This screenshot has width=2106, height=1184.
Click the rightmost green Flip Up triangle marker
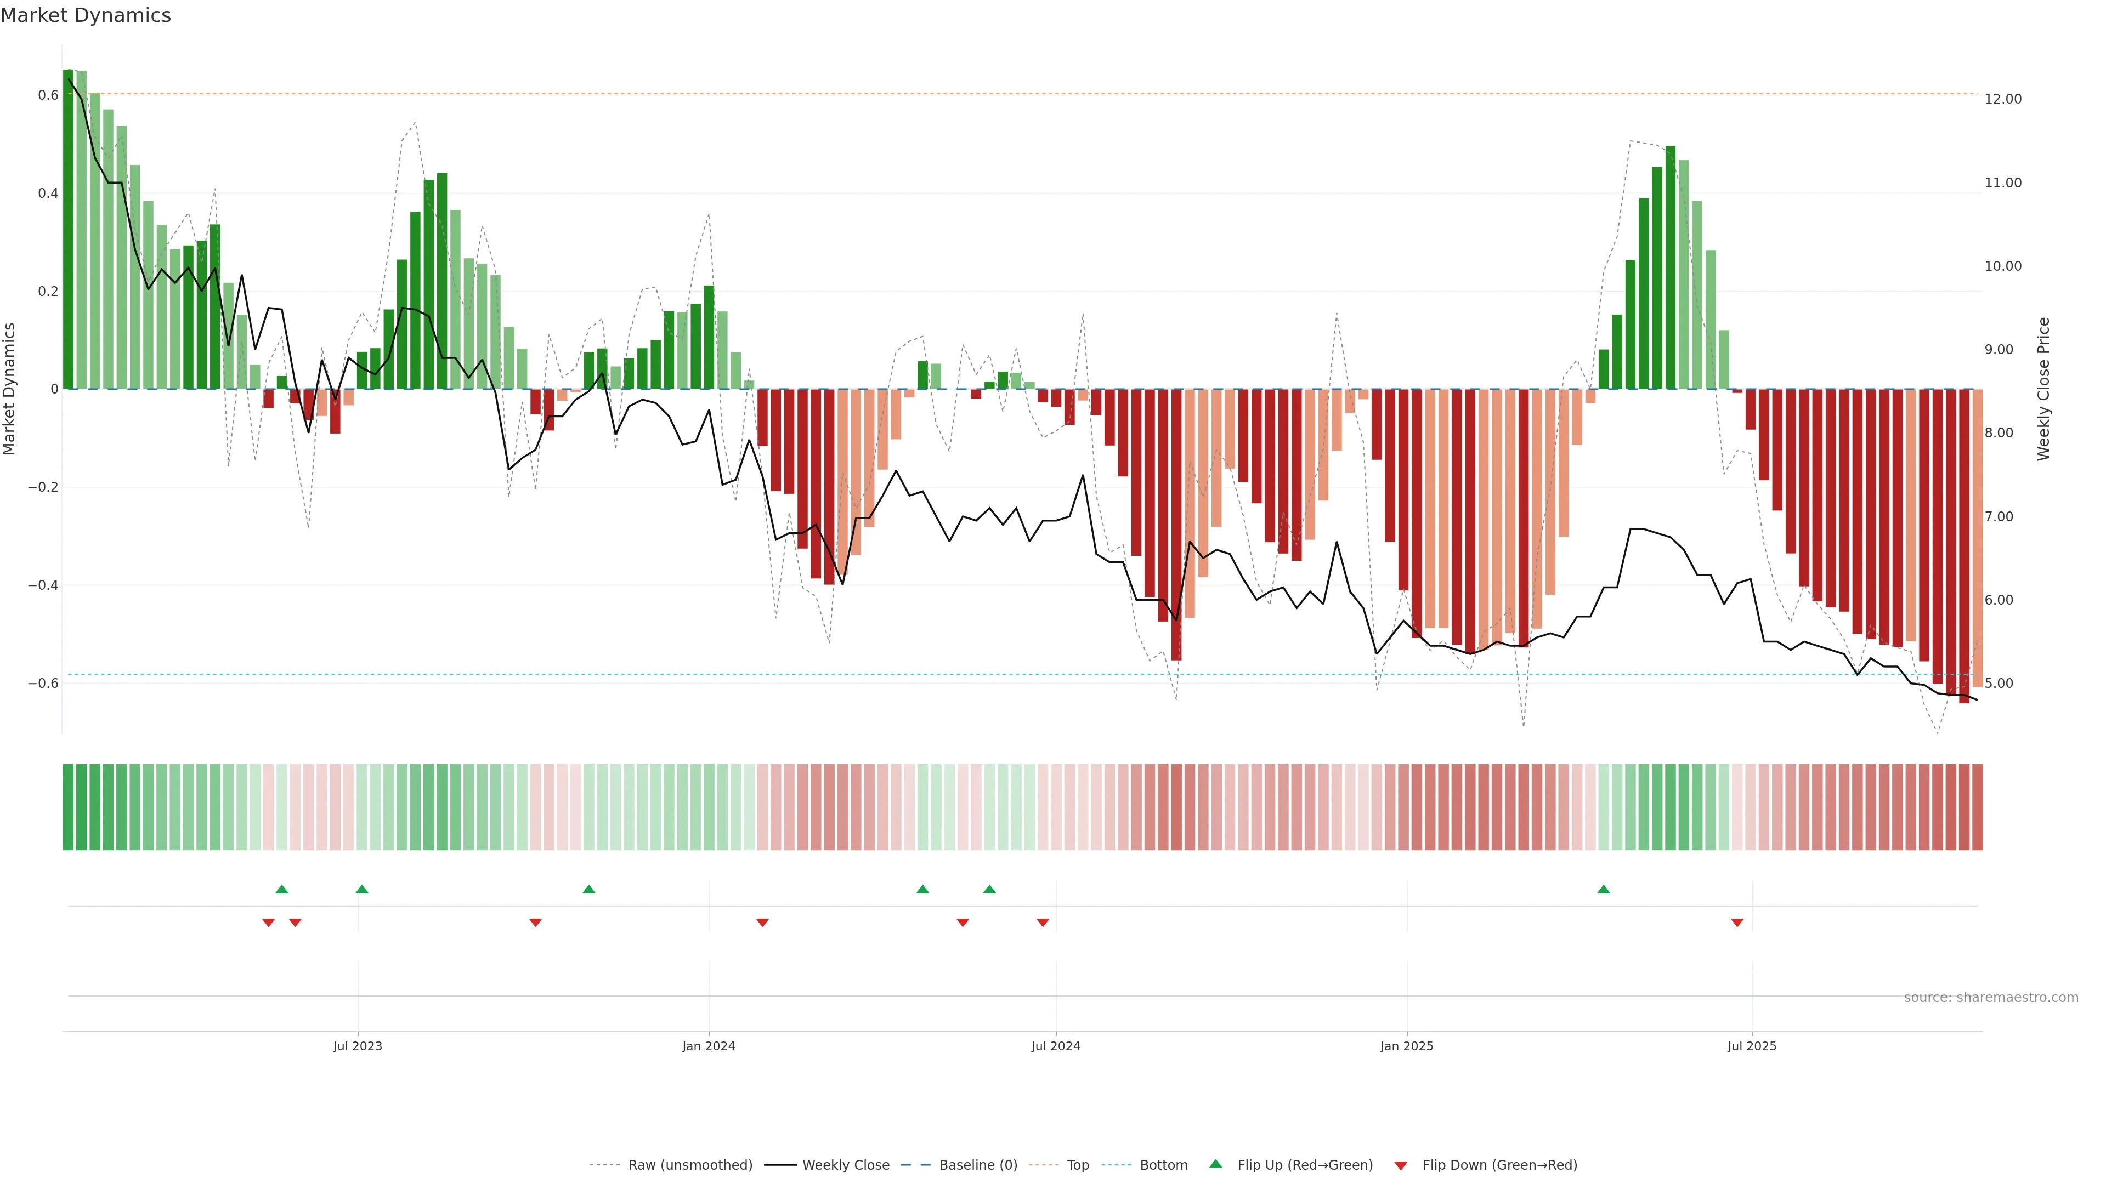click(x=1603, y=889)
